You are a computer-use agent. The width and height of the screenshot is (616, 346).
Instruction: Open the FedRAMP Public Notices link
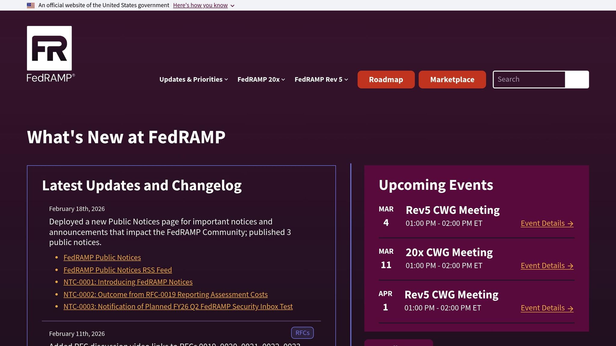(102, 257)
